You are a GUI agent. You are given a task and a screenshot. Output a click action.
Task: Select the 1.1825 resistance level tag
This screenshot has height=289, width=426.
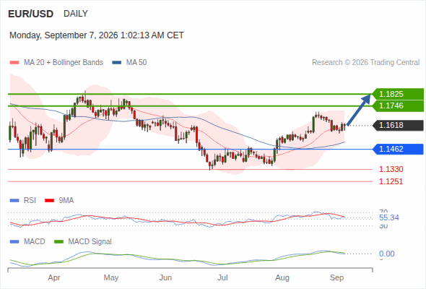[x=398, y=94]
